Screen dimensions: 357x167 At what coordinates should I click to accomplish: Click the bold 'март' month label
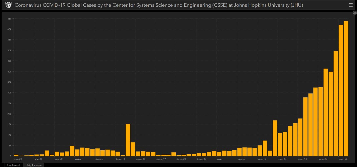[220, 159]
